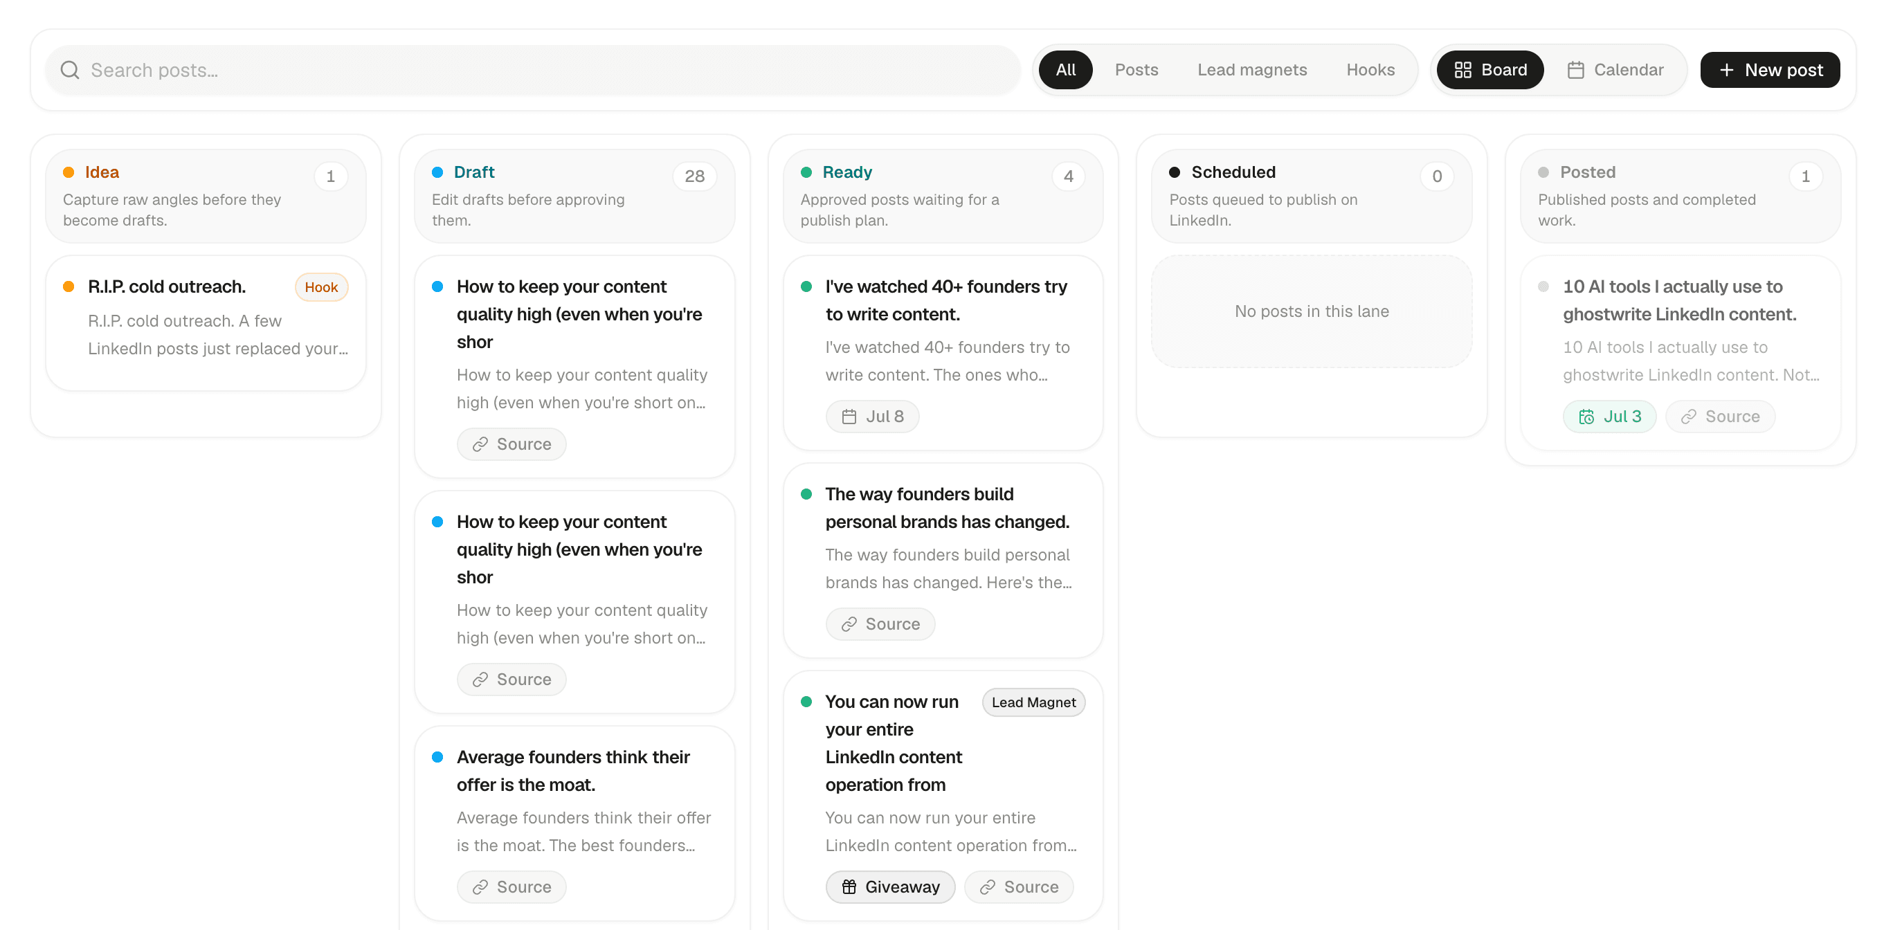Click green status dot on 40+ founders card
This screenshot has width=1902, height=930.
pyautogui.click(x=806, y=287)
